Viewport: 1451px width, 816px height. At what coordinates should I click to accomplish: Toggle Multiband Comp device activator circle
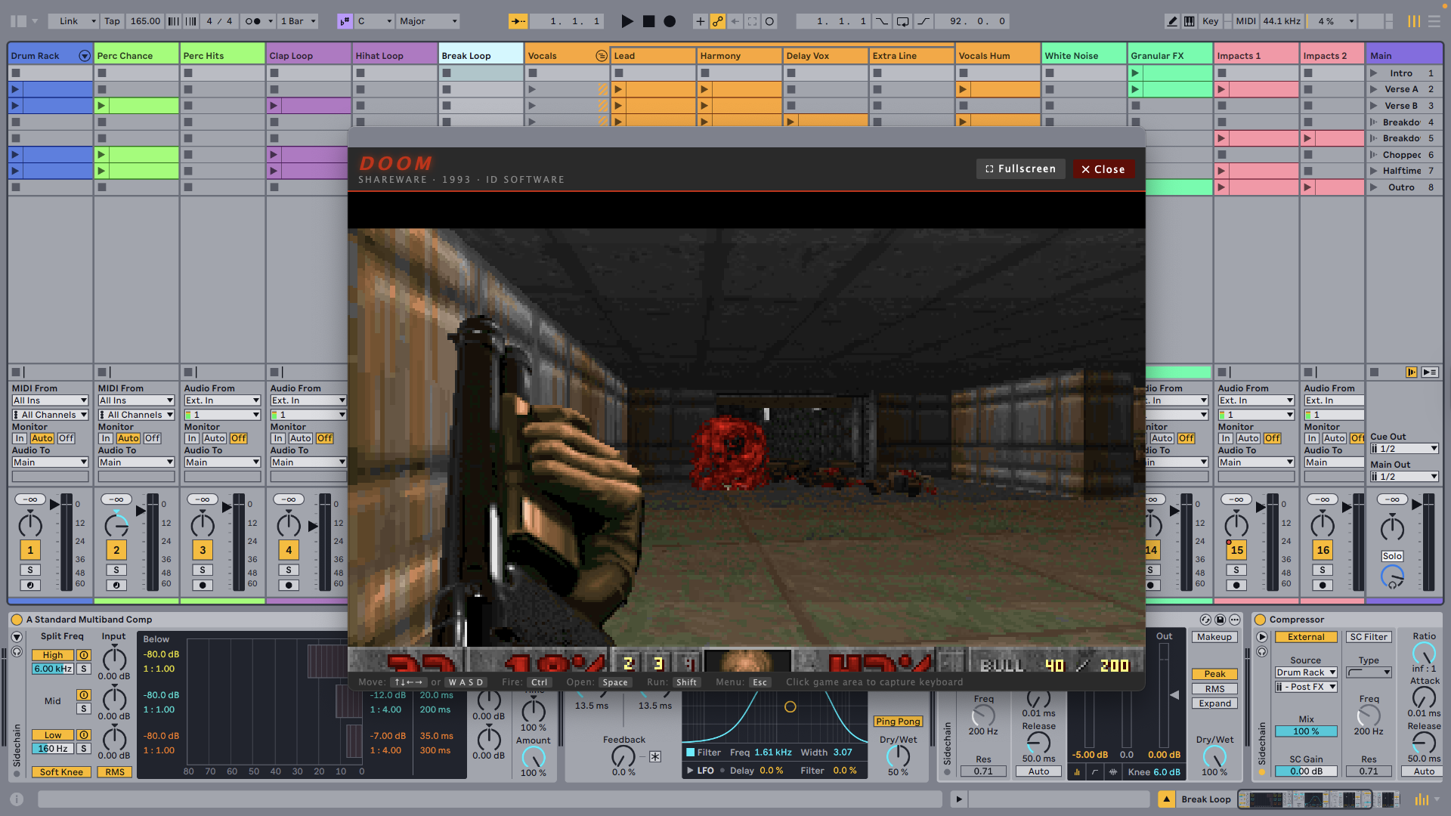tap(17, 620)
